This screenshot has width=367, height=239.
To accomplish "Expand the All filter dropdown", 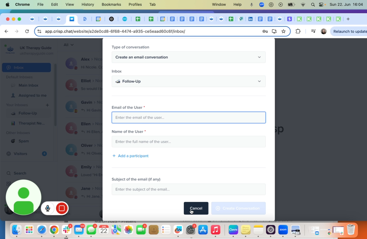I will pyautogui.click(x=69, y=45).
